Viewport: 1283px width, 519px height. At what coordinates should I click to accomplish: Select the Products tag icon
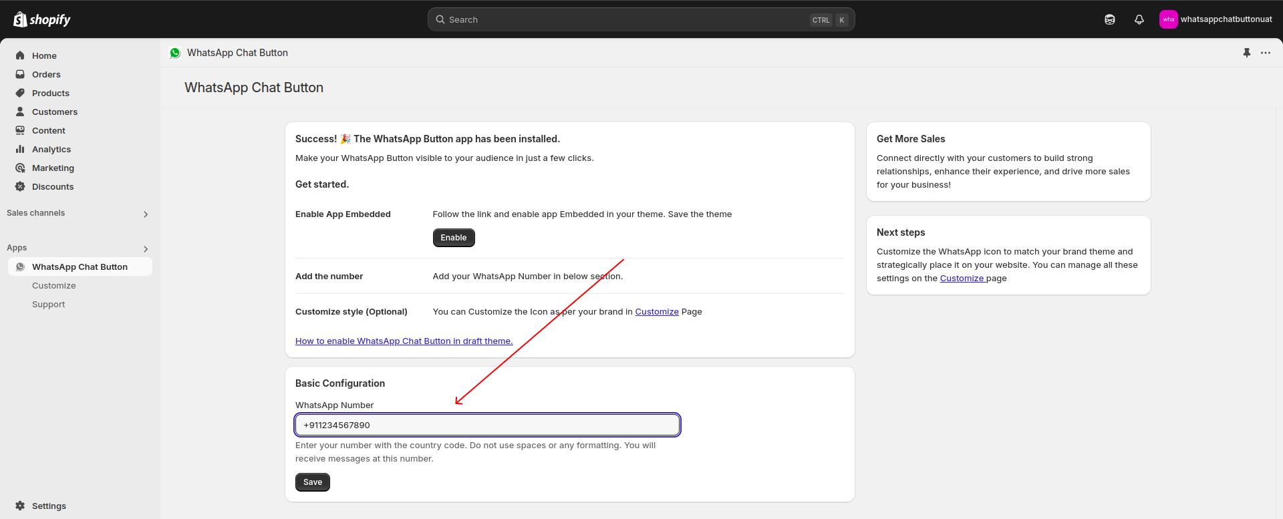[20, 93]
